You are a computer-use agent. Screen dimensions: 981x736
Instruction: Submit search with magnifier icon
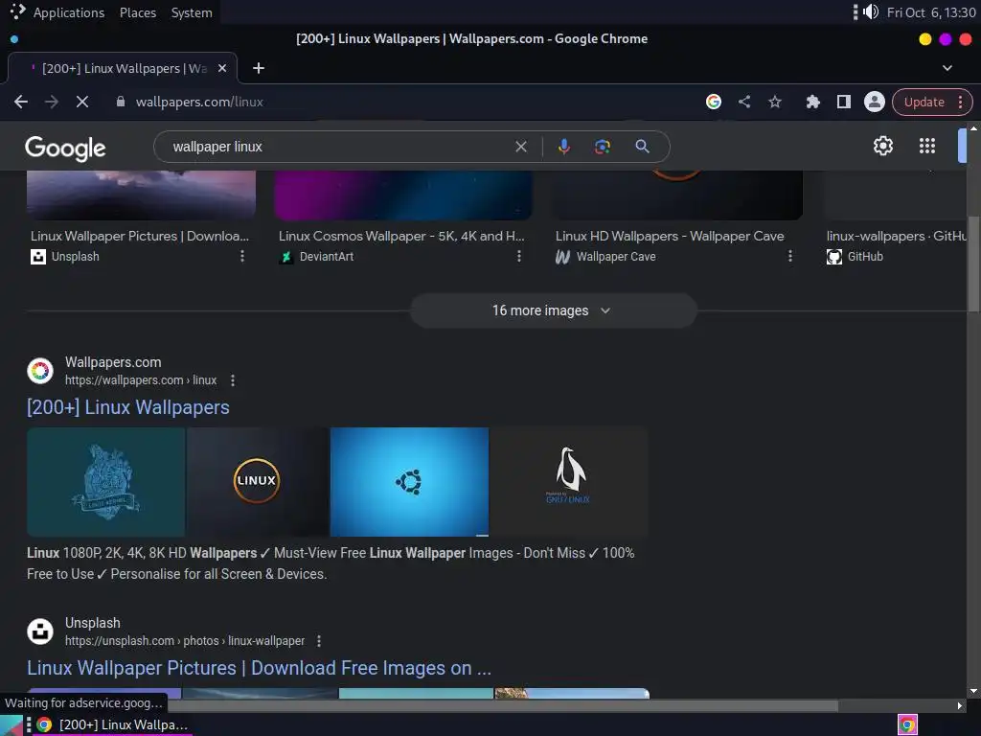coord(642,147)
